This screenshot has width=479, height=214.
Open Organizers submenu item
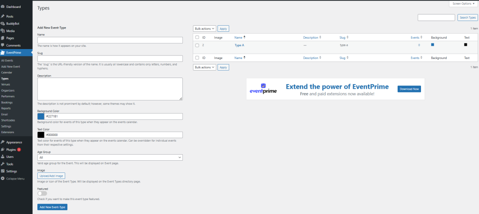[8, 90]
